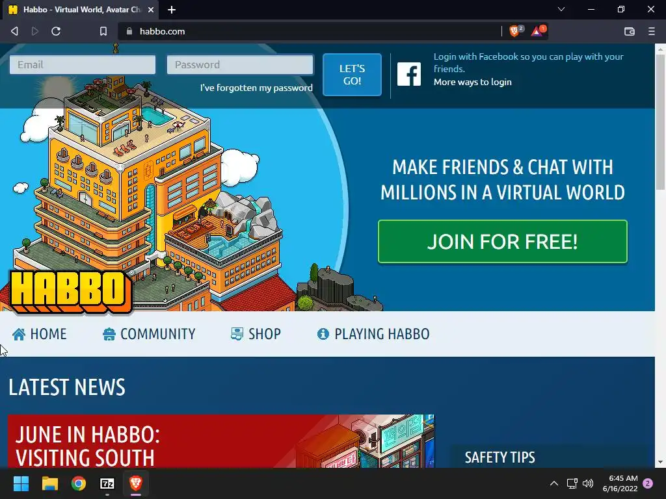Click the building icon beside COMMUNITY

pos(109,335)
